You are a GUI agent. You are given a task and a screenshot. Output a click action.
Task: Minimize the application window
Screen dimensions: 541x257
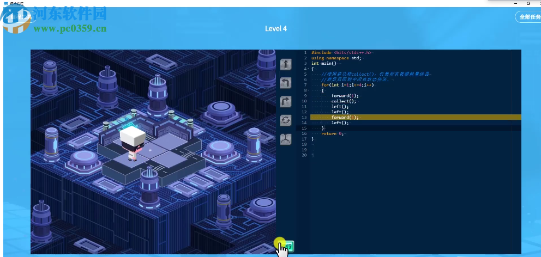[516, 3]
